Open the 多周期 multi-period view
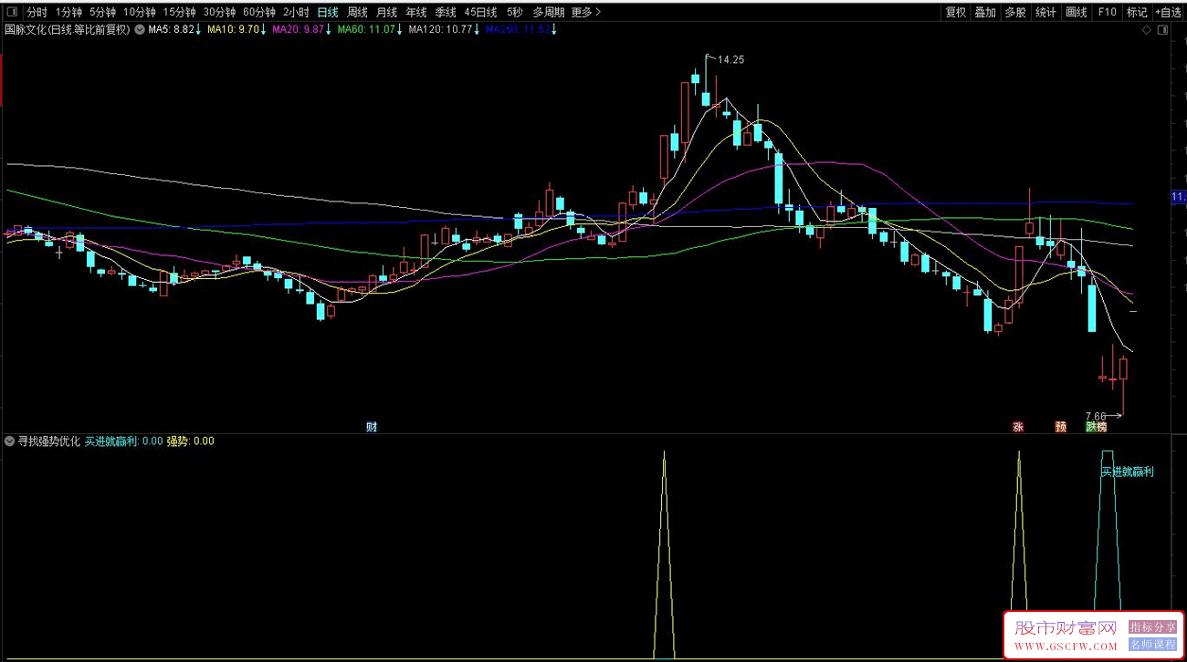The width and height of the screenshot is (1187, 662). point(549,13)
